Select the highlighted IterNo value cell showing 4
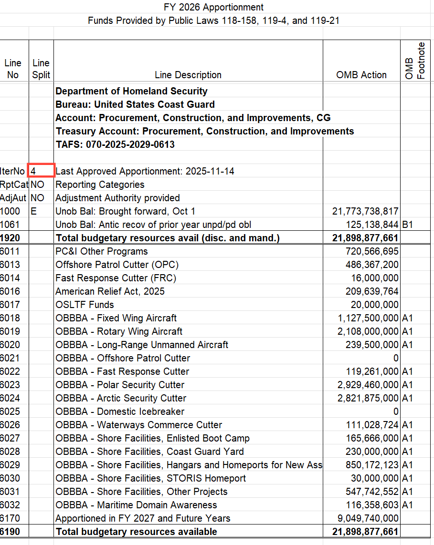Screen dimensions: 434x545 (x=41, y=171)
